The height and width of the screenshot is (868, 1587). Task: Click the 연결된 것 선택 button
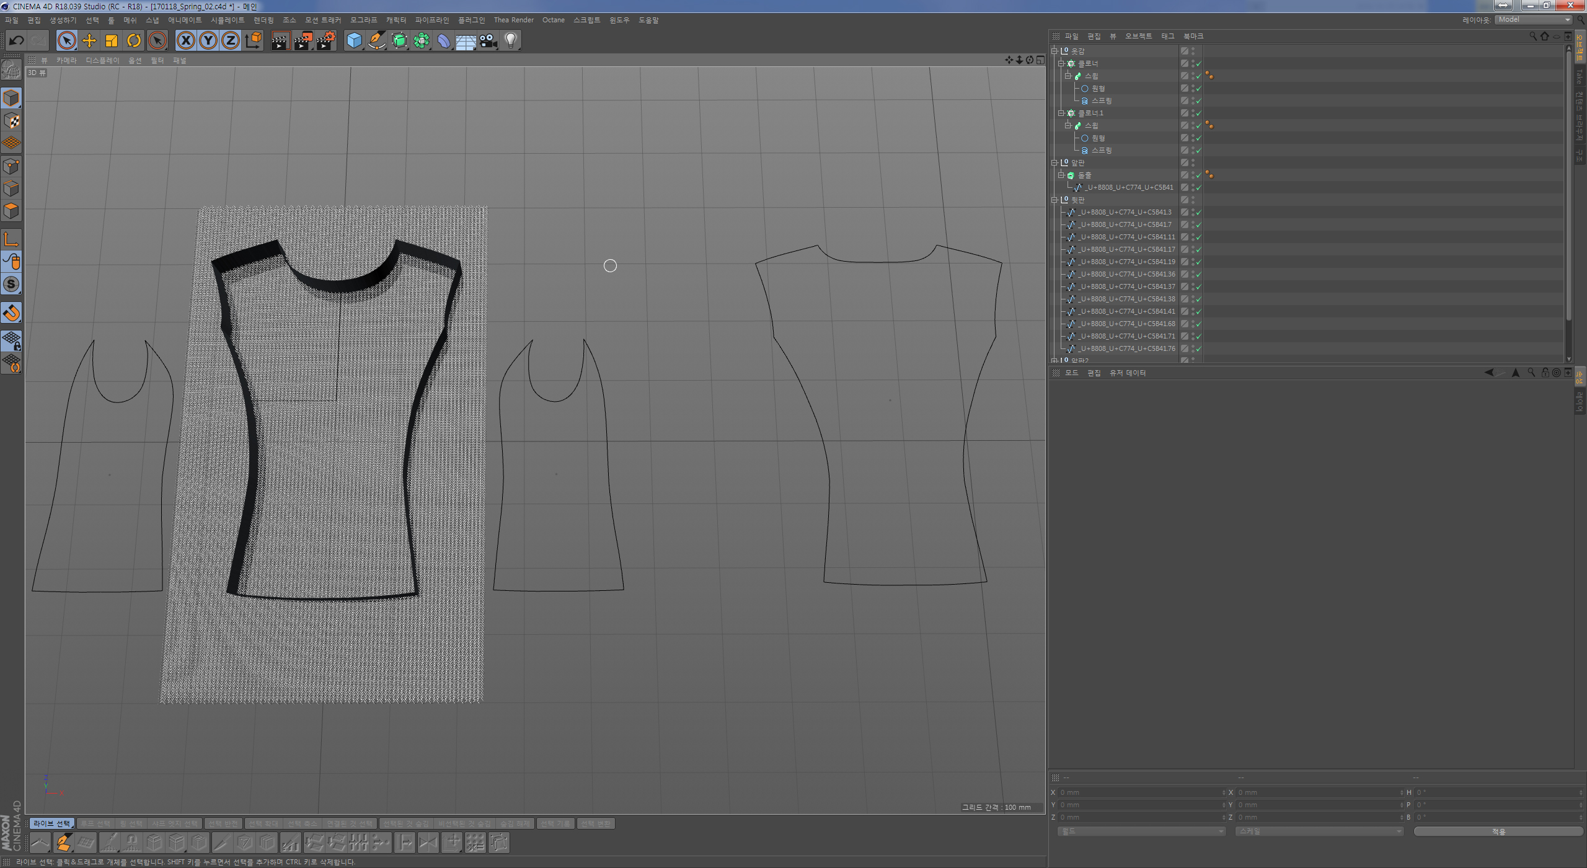350,823
